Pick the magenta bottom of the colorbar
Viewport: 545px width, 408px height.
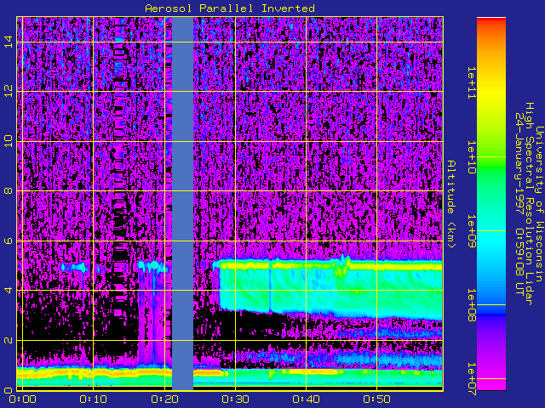[491, 384]
